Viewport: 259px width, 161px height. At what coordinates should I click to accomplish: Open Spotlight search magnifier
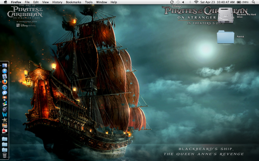[253, 2]
